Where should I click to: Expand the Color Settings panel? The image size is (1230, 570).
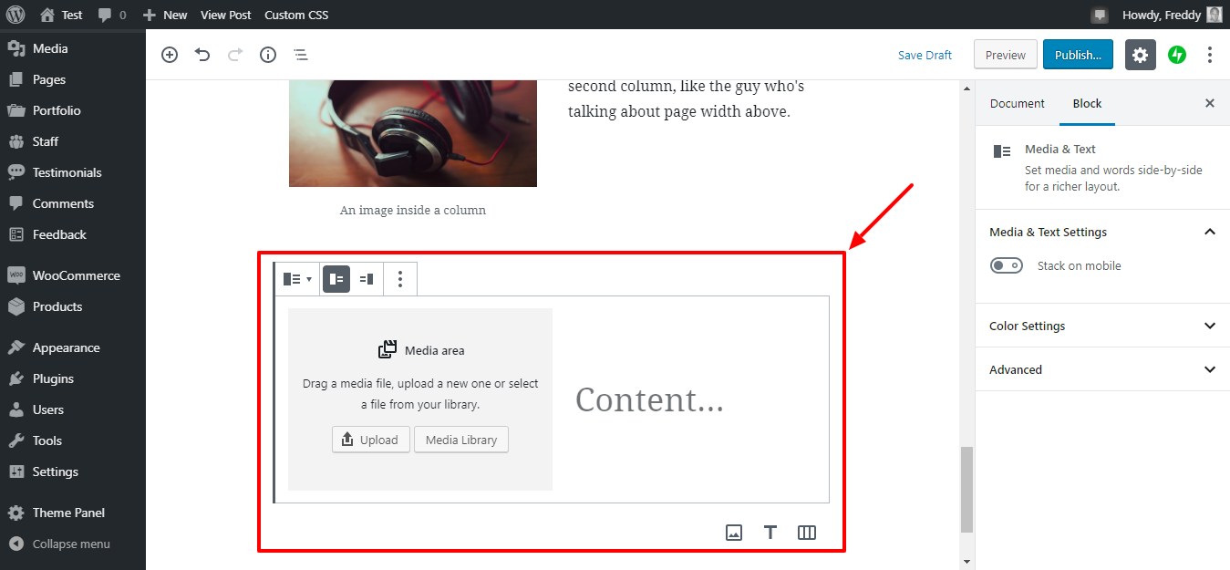[1102, 326]
